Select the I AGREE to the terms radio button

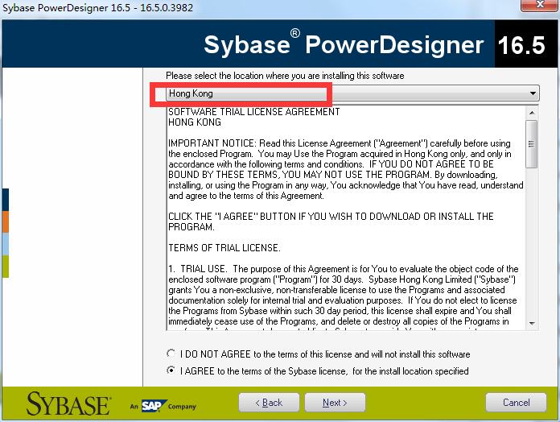(x=171, y=370)
